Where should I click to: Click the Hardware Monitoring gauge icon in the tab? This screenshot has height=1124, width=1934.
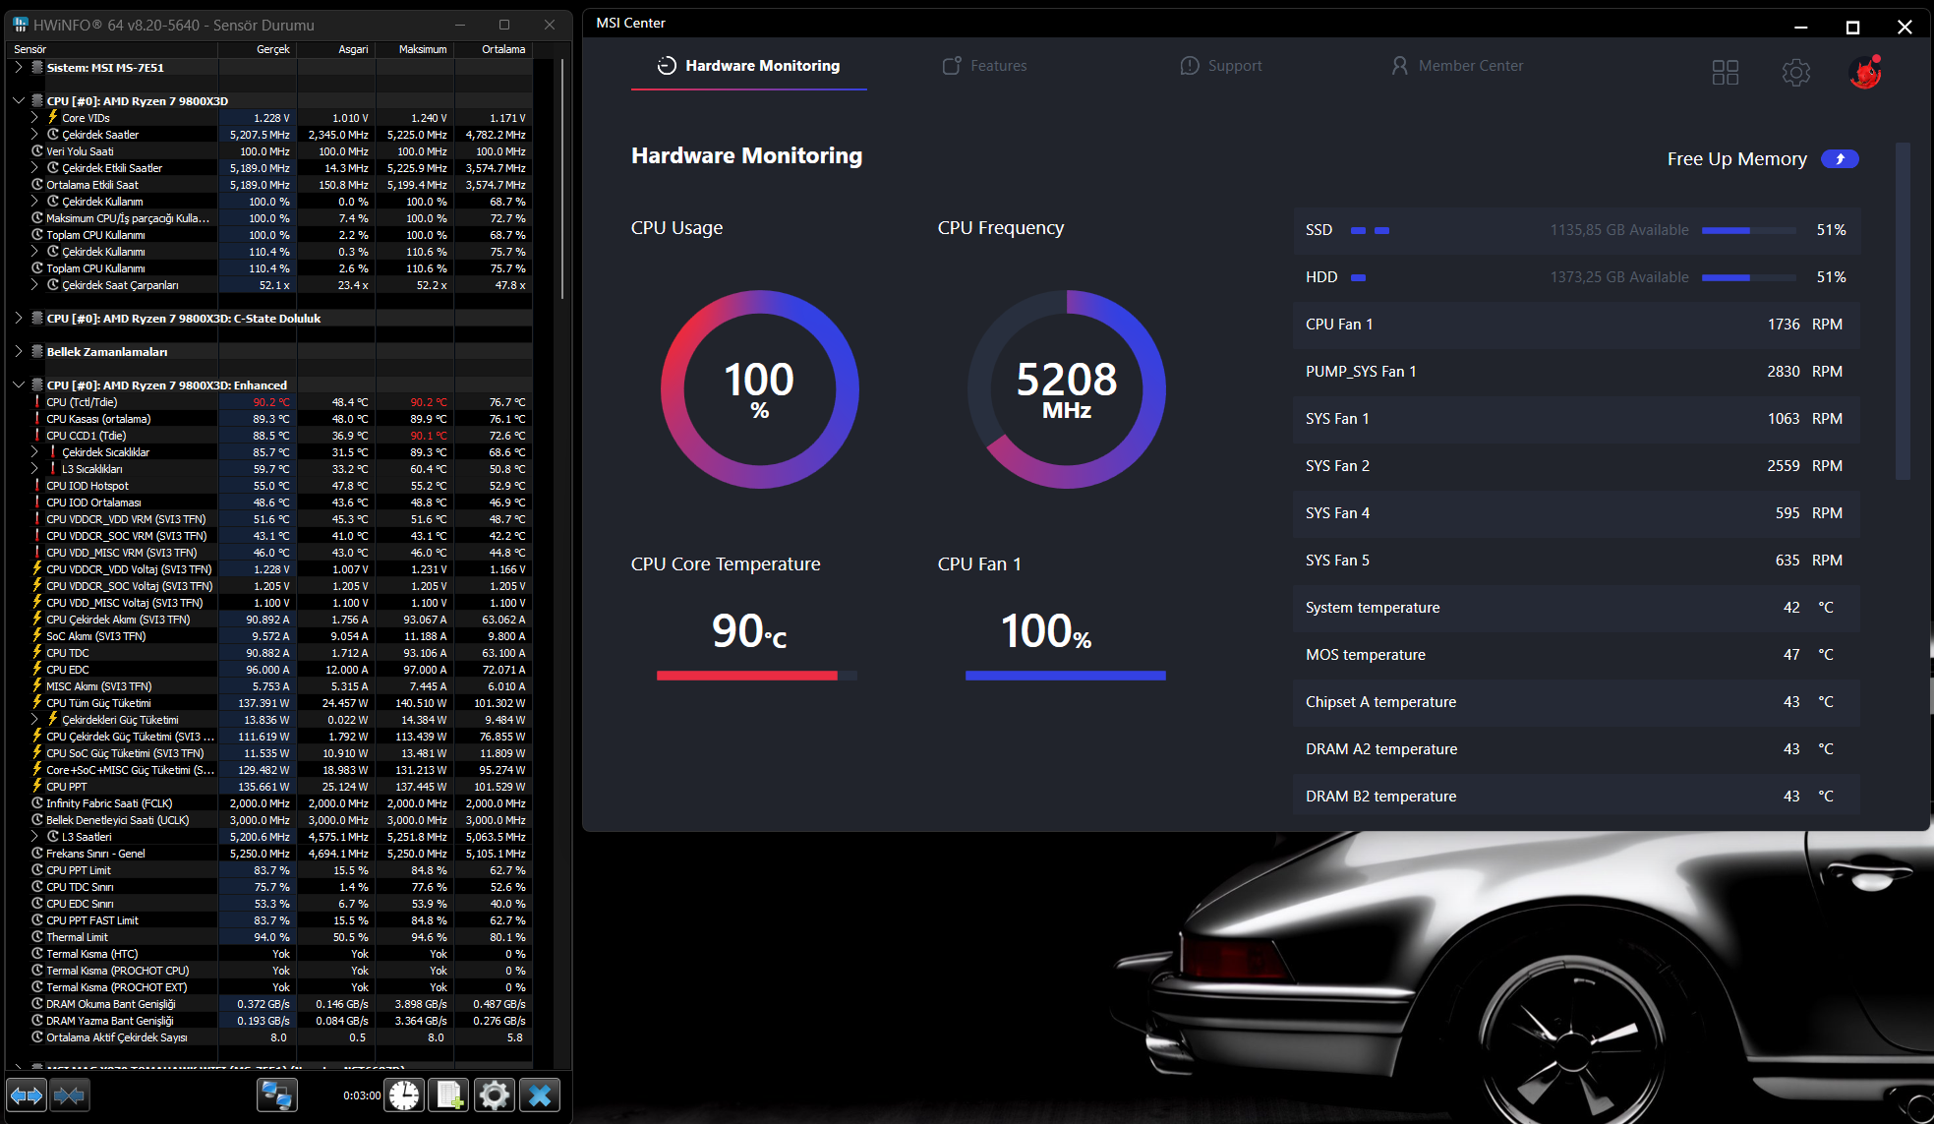point(667,66)
